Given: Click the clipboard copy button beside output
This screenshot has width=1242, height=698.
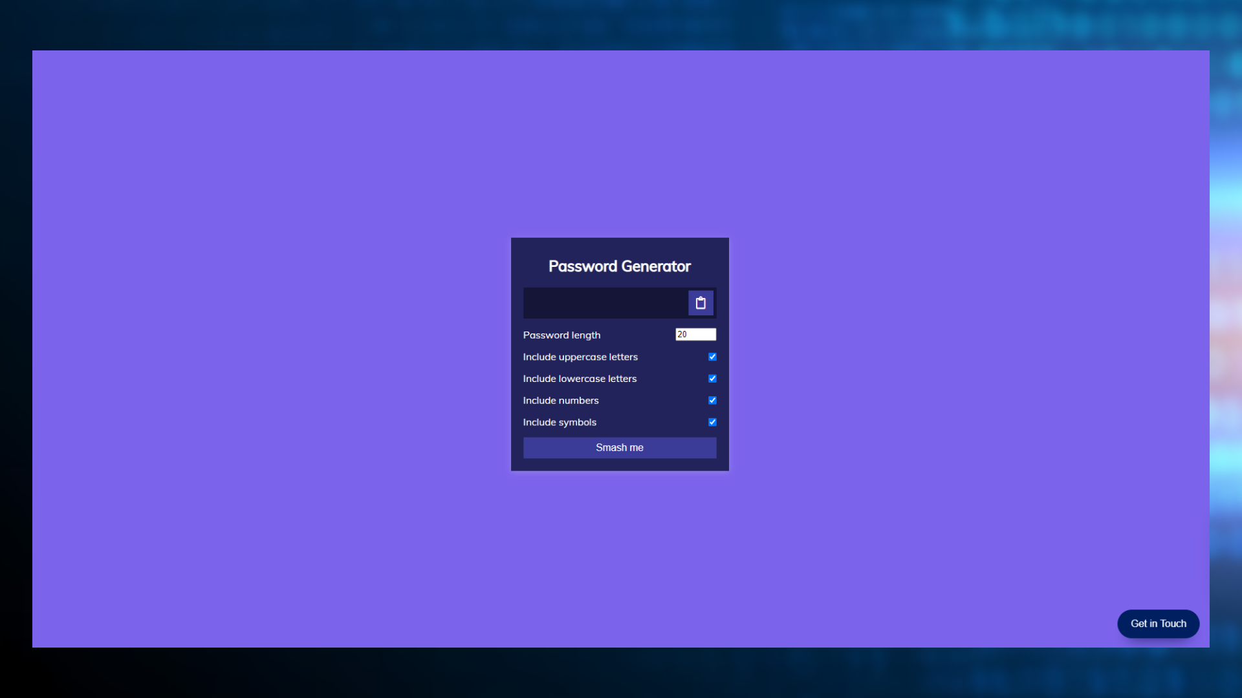Looking at the screenshot, I should tap(701, 303).
